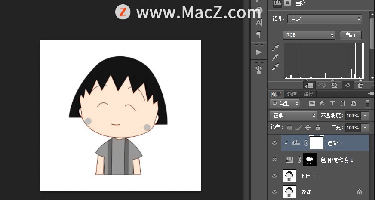The width and height of the screenshot is (375, 200).
Task: Open the 不透明度 opacity arrow dropdown
Action: pyautogui.click(x=365, y=116)
